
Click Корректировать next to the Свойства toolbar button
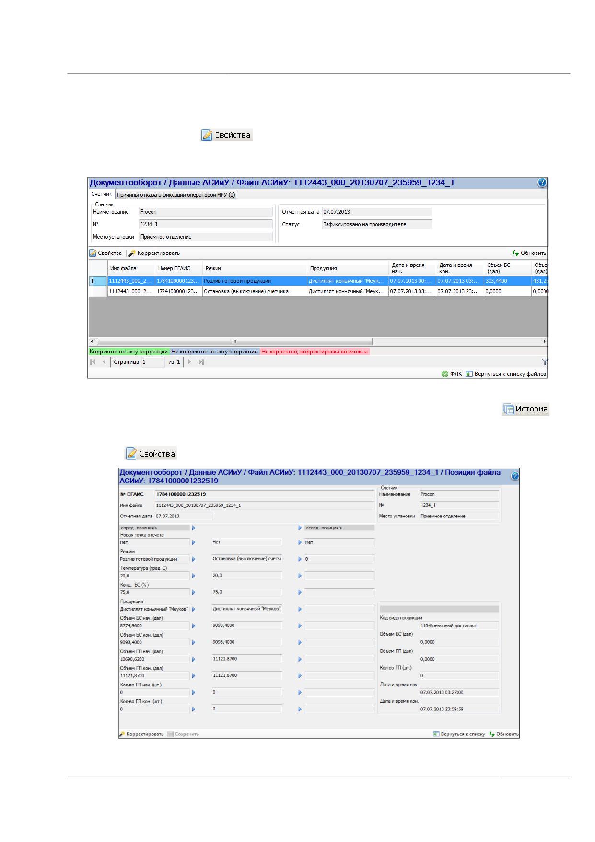(x=154, y=253)
